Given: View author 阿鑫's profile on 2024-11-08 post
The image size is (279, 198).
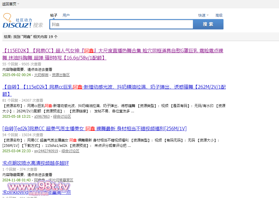Looking at the screenshot, I should 39,180.
